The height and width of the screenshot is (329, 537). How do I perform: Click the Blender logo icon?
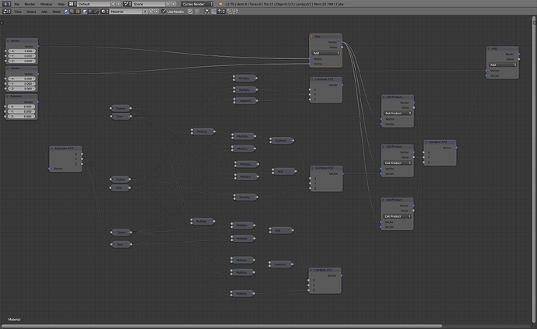220,4
